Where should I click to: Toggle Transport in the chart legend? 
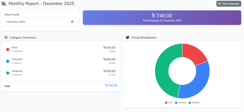pos(180,103)
